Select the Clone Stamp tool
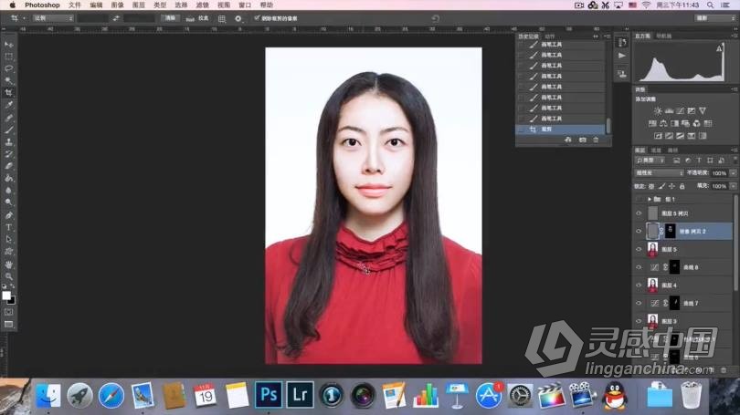740x415 pixels. click(x=9, y=141)
